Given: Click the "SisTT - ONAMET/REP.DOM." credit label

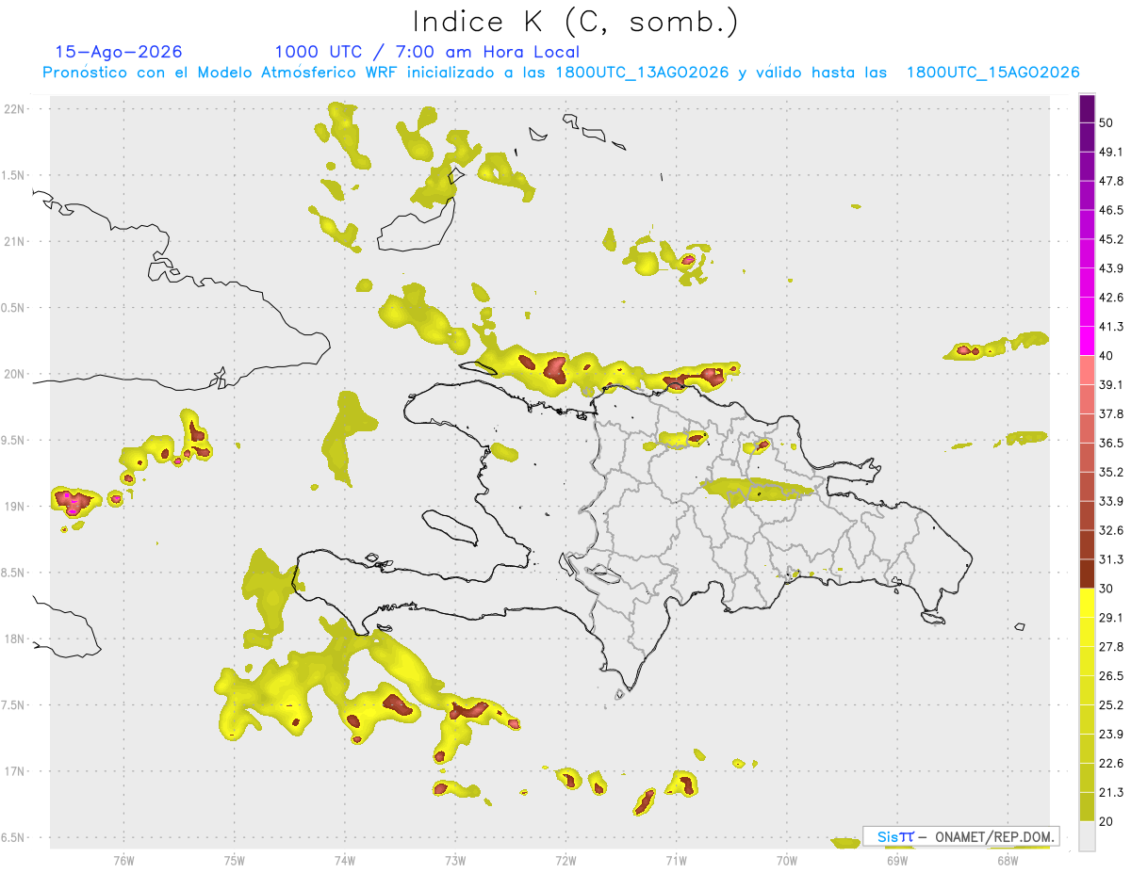Looking at the screenshot, I should [x=961, y=836].
